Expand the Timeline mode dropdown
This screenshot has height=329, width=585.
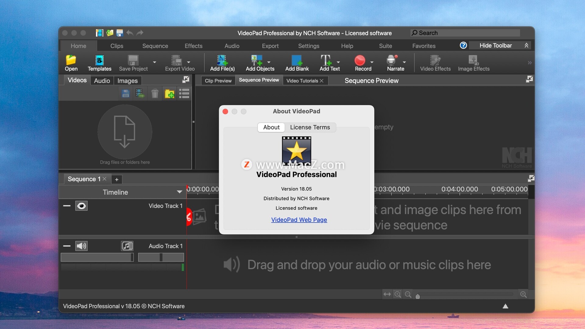[x=179, y=192]
